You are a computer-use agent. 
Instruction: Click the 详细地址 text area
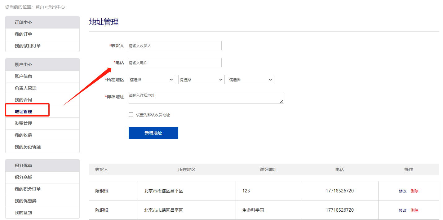(206, 98)
